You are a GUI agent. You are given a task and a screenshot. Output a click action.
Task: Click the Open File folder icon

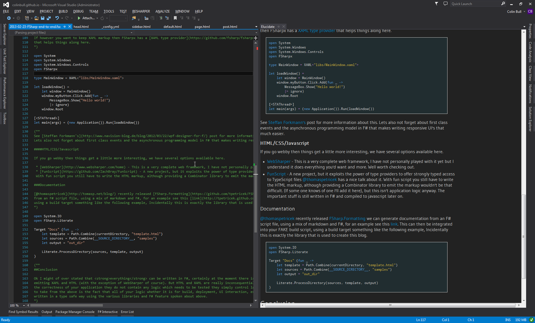36,18
